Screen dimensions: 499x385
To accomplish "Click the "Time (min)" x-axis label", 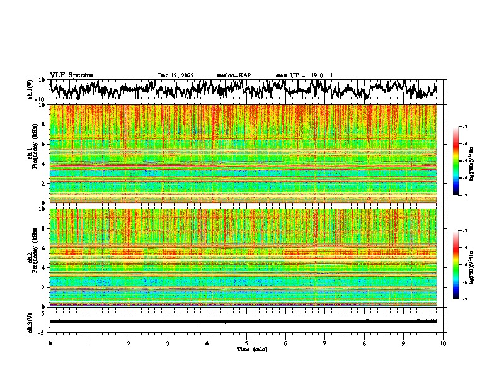I will (x=252, y=349).
